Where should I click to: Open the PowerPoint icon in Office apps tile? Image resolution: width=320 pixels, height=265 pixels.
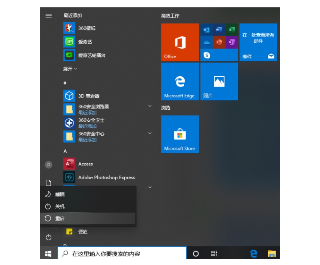[219, 42]
